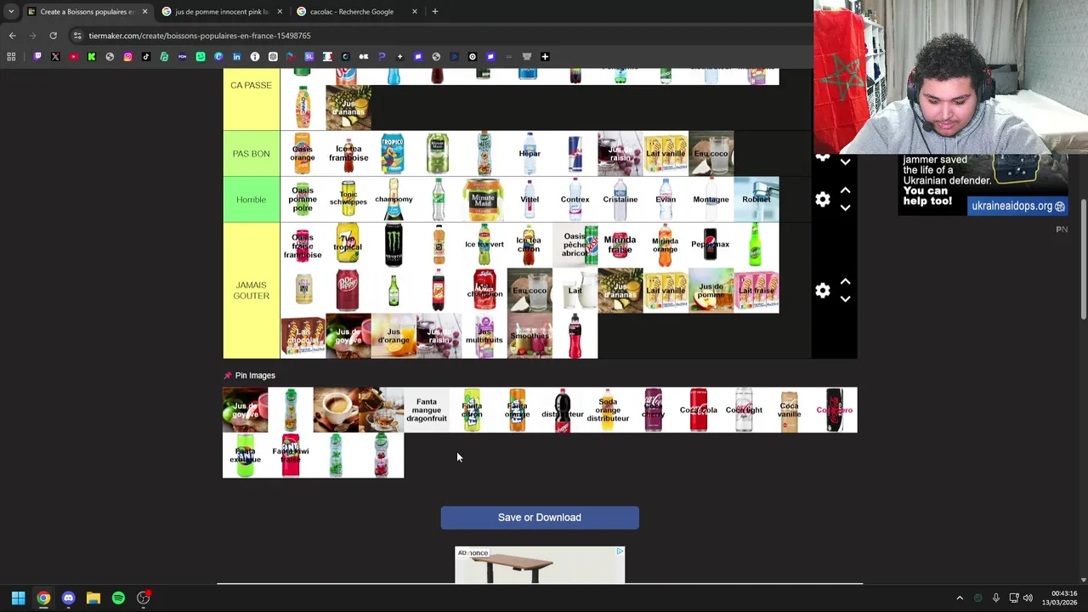Close the jus de pomme tab
Viewport: 1088px width, 612px height.
click(280, 12)
